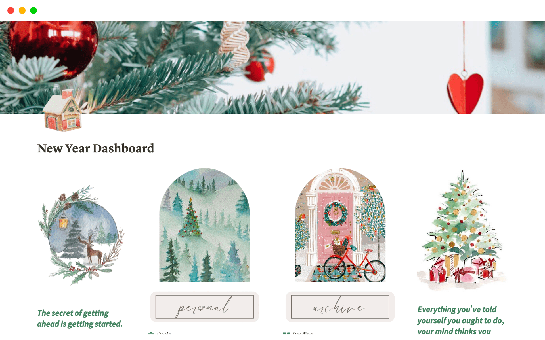Screen dimensions: 545x340
Task: Select the New Year Dashboard title
Action: (96, 148)
